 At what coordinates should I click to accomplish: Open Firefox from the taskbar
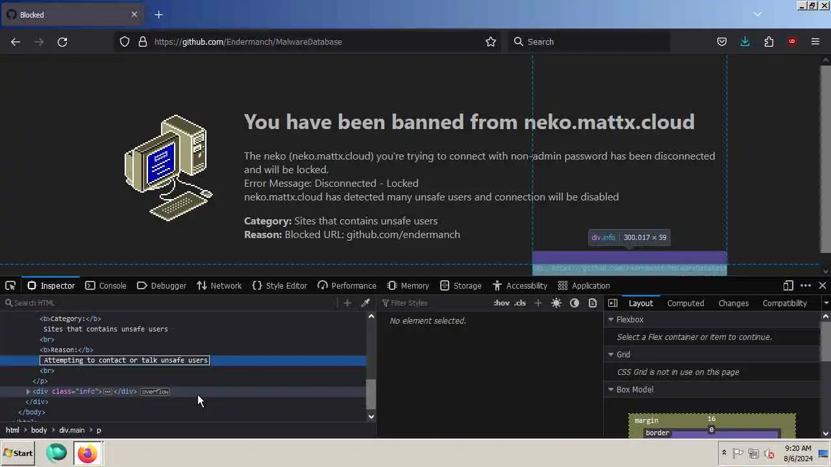click(87, 453)
